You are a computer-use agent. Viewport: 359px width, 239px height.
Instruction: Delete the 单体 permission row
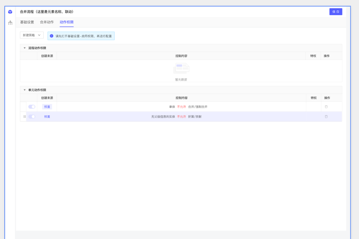pyautogui.click(x=326, y=107)
